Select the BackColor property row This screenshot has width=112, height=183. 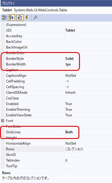pos(58,42)
